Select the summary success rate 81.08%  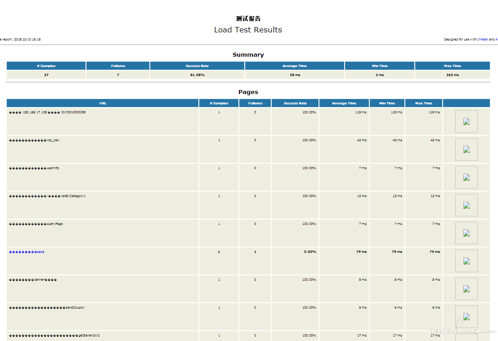click(x=197, y=75)
